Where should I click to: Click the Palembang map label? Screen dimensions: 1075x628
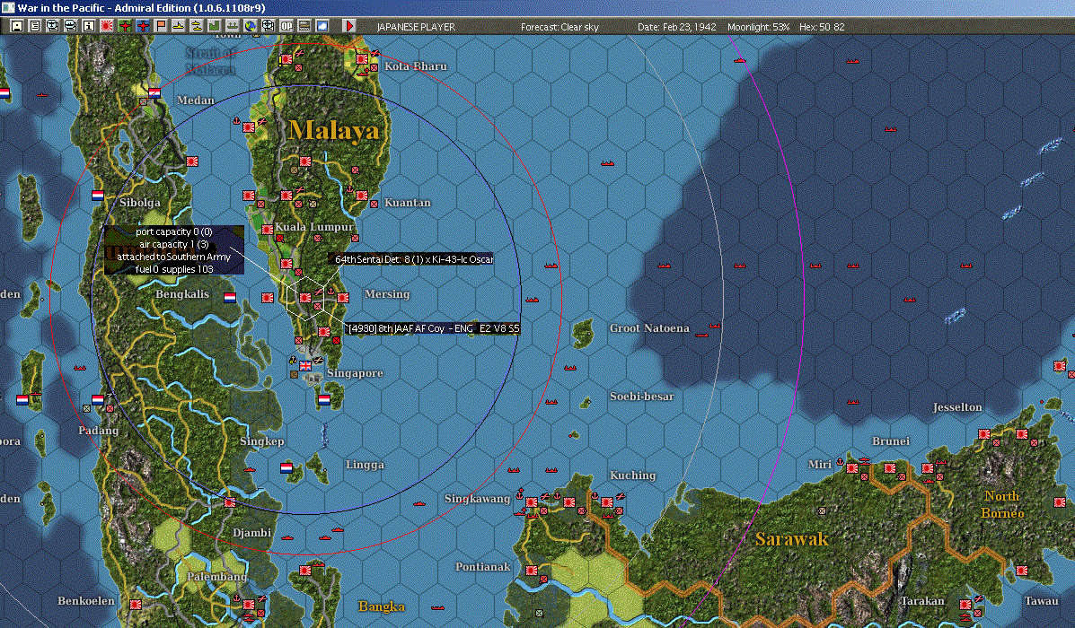(x=216, y=577)
